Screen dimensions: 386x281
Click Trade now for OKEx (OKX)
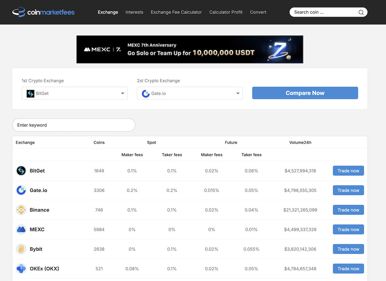348,268
